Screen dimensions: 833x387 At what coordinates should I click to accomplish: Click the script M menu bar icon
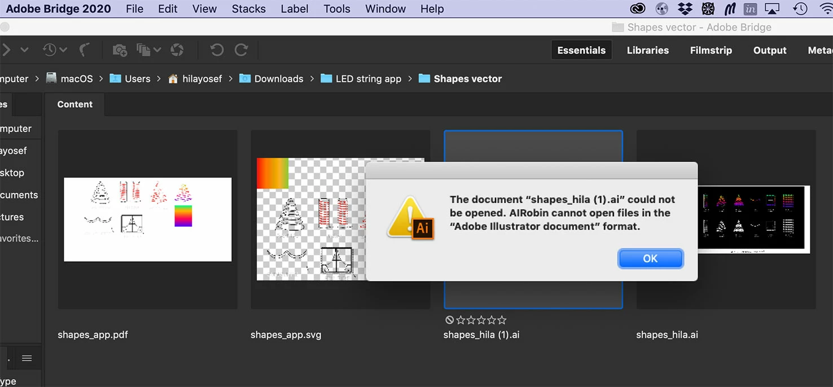(730, 9)
